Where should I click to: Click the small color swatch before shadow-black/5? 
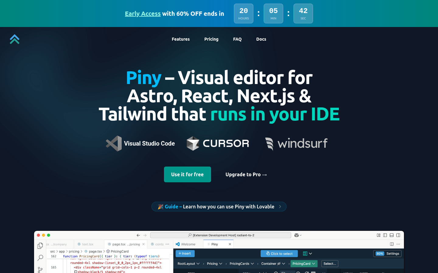coord(76,272)
